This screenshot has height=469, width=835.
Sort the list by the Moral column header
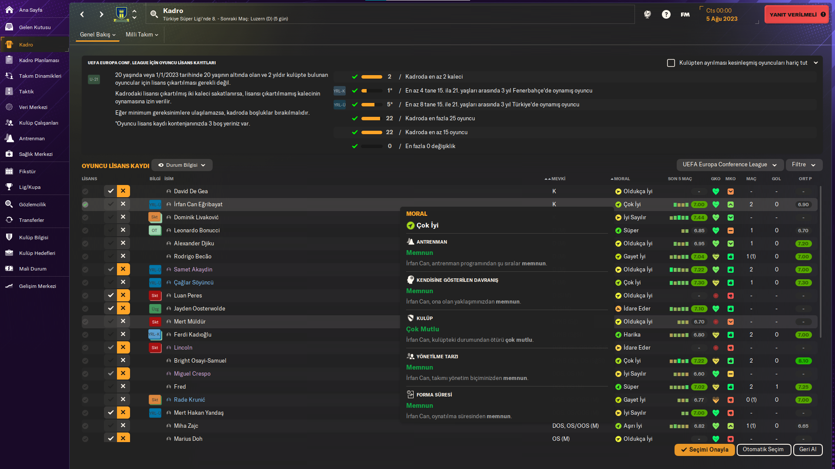621,179
